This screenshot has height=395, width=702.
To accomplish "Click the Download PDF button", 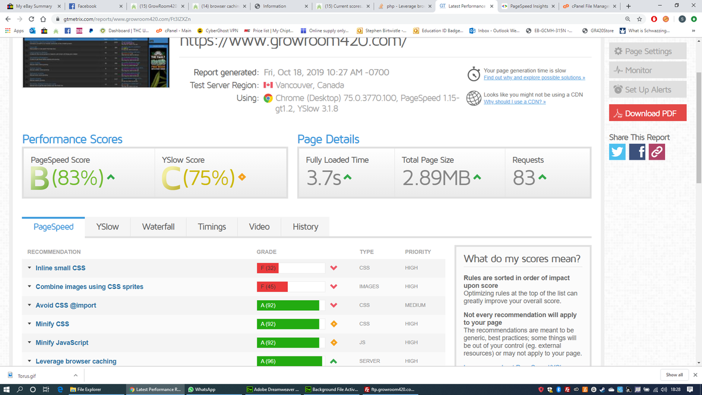I will coord(647,114).
